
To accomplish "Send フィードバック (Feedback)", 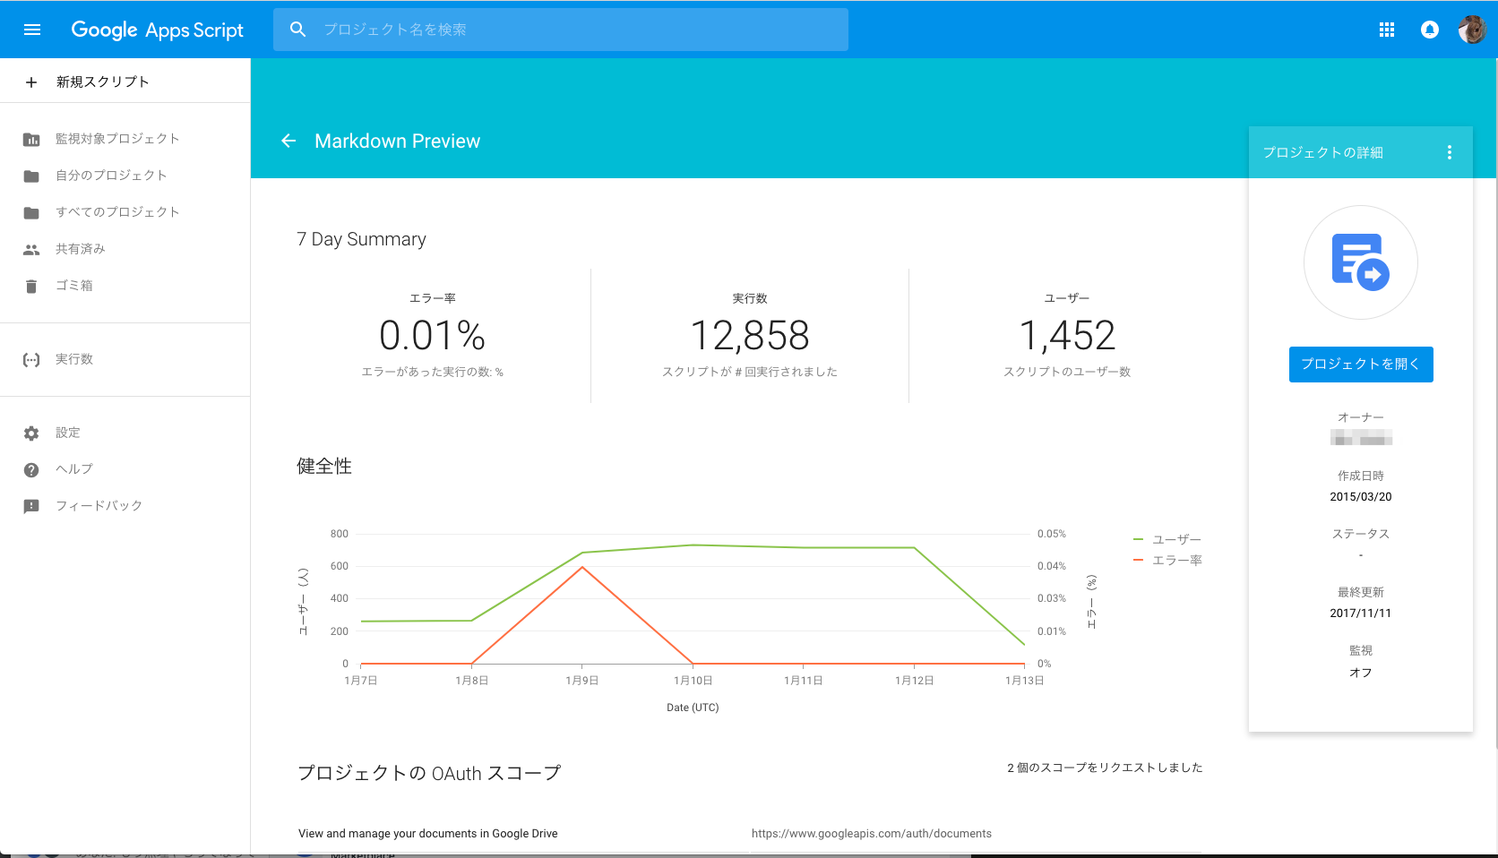I will [x=99, y=505].
